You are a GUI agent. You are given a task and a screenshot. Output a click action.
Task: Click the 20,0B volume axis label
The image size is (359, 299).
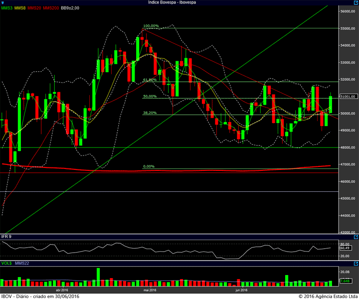pos(345,272)
